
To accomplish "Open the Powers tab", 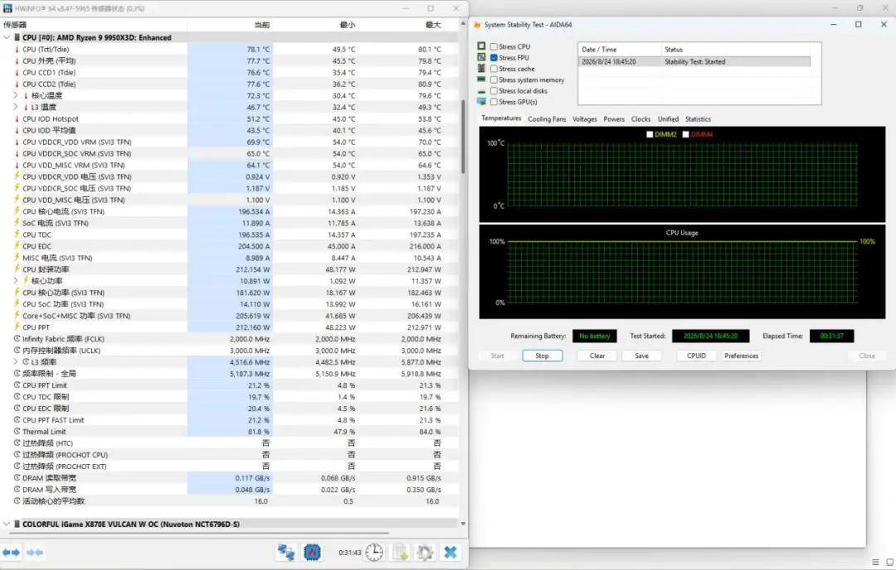I will (x=614, y=119).
